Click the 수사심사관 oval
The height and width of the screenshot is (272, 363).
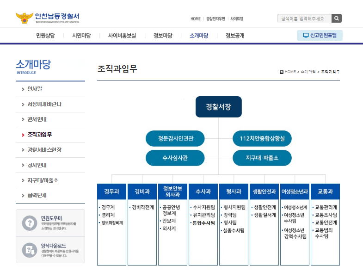(x=175, y=158)
